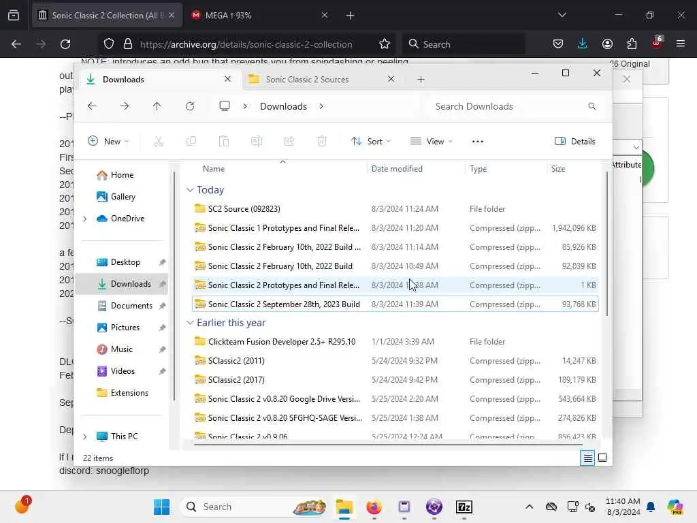Open Firefox downloads panel arrow
This screenshot has width=697, height=523.
click(583, 44)
